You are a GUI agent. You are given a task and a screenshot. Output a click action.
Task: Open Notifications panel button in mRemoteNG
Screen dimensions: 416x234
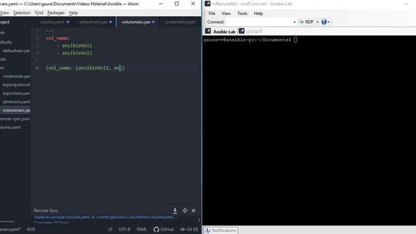coord(221,230)
